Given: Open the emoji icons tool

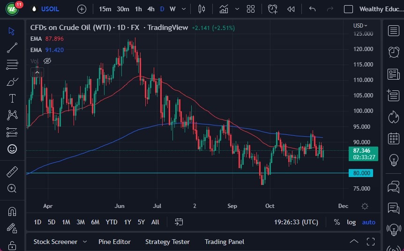Looking at the screenshot, I should pos(12,149).
